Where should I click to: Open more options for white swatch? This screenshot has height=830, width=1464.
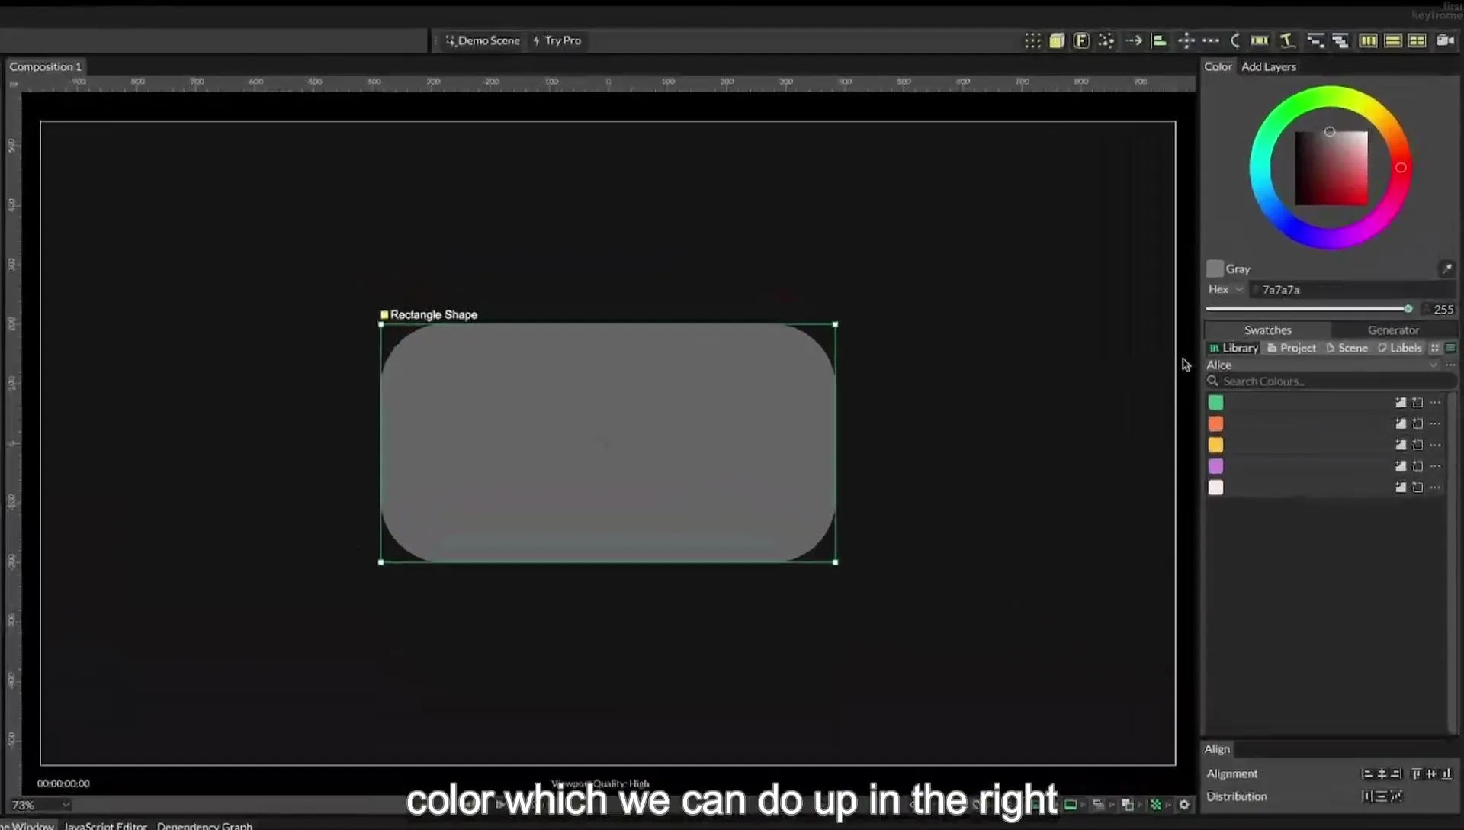coord(1435,487)
